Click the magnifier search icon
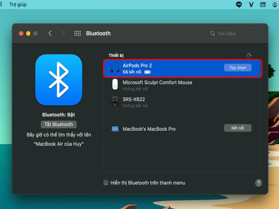The height and width of the screenshot is (209, 279). [x=213, y=33]
